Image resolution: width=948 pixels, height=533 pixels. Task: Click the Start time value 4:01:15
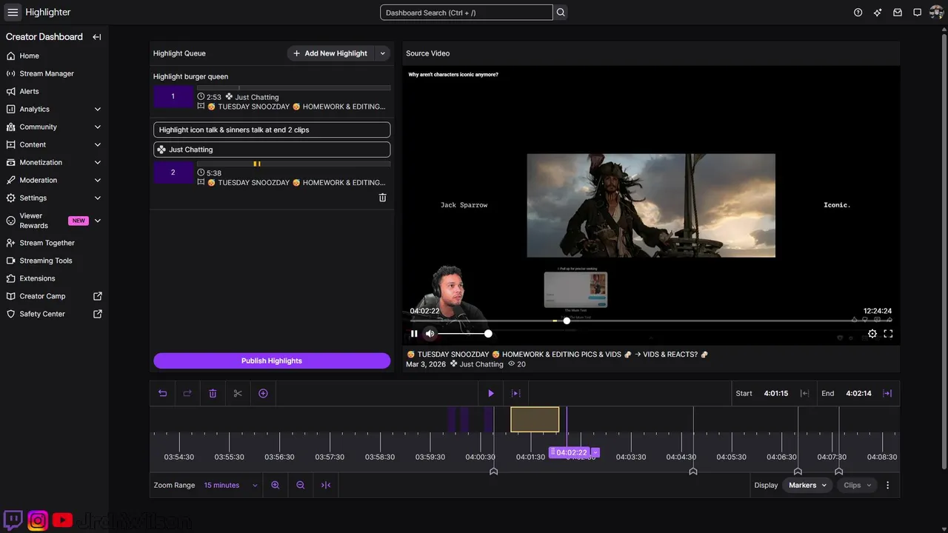click(x=775, y=393)
